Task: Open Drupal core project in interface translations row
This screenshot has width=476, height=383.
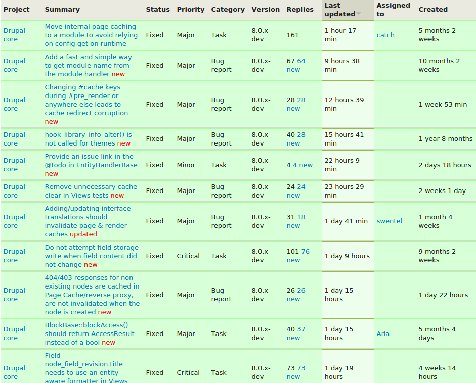Action: coord(14,221)
